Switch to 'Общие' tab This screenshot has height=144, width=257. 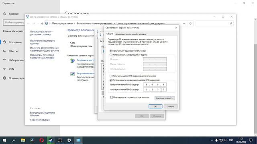pyautogui.click(x=110, y=34)
